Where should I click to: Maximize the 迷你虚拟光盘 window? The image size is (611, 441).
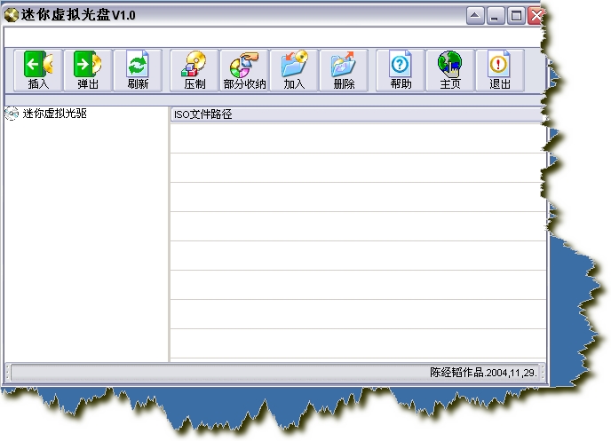[516, 16]
